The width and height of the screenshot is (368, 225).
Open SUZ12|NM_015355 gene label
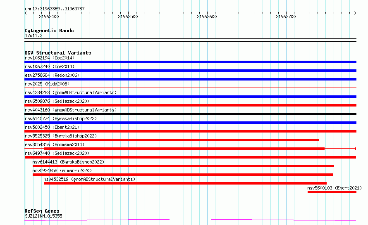(x=43, y=216)
